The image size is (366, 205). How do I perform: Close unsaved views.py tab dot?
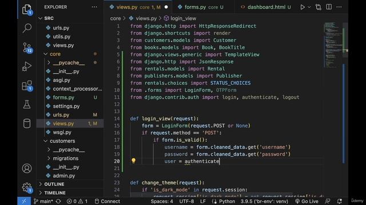166,7
